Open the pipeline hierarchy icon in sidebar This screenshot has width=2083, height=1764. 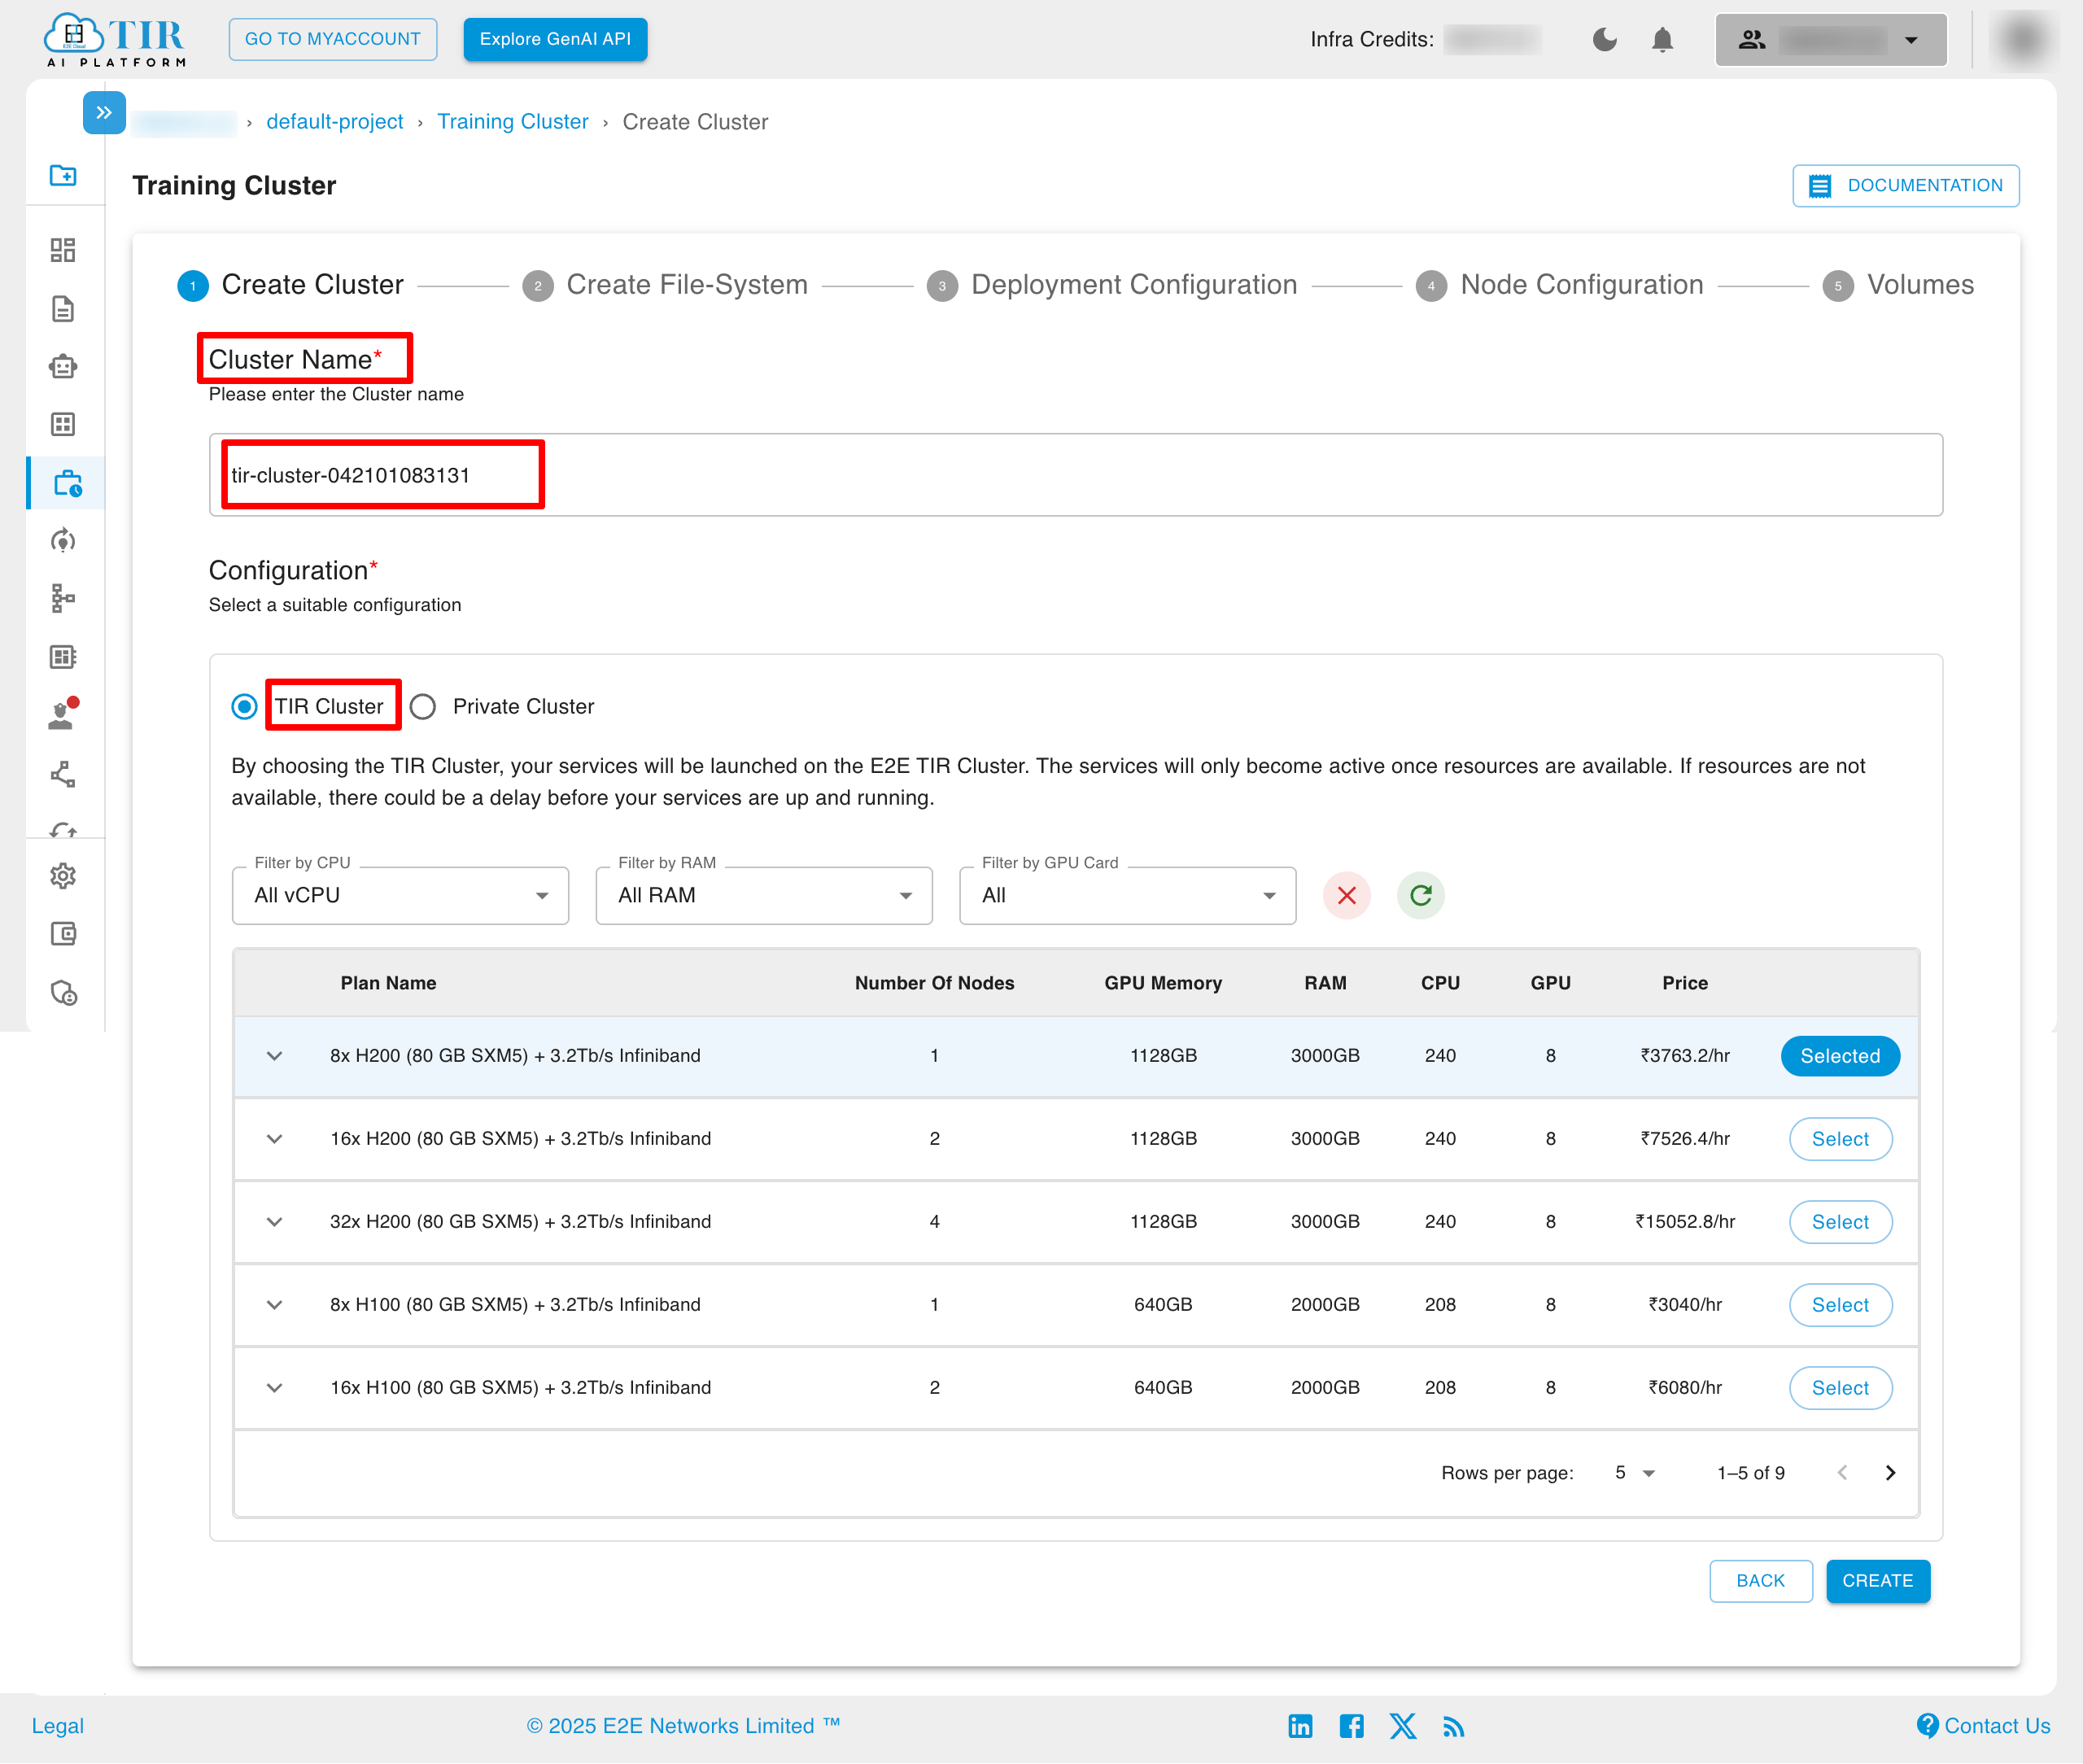(x=63, y=598)
